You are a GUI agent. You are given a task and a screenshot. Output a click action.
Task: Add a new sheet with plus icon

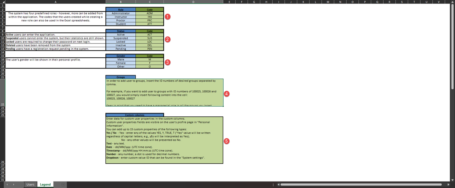click(x=63, y=185)
